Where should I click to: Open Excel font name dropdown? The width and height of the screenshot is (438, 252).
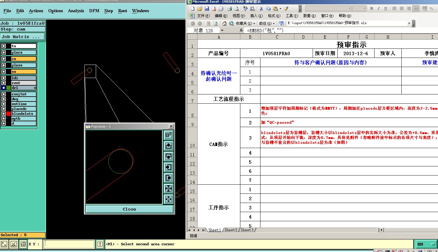(x=350, y=9)
